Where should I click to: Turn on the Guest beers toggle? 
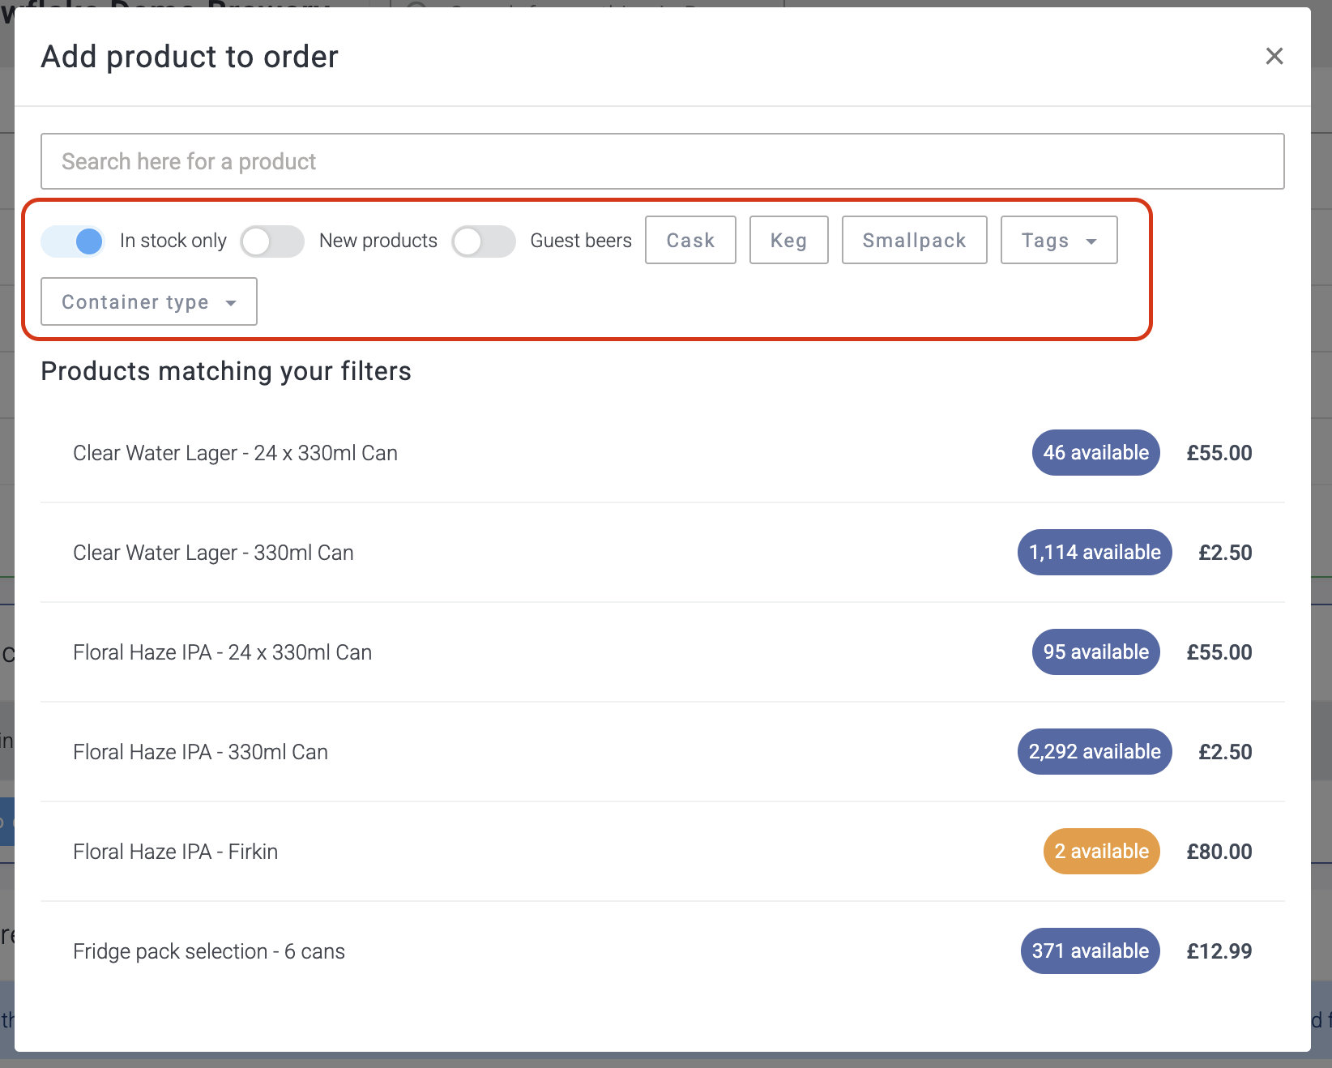point(484,241)
